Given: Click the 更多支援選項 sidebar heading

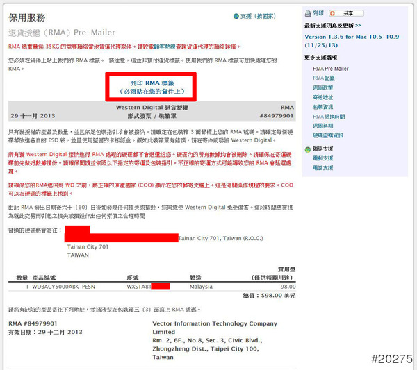Looking at the screenshot, I should (320, 58).
